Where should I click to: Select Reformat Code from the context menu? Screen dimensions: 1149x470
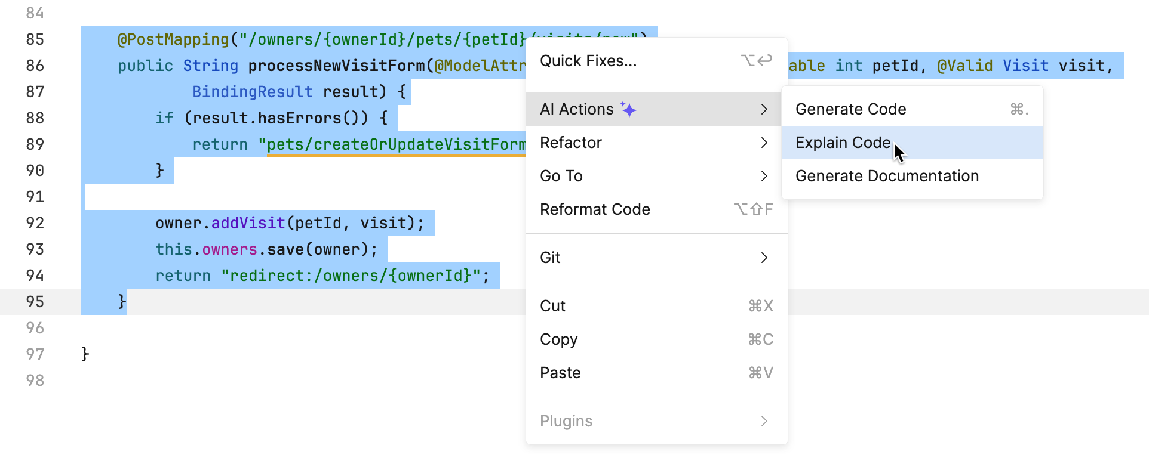pyautogui.click(x=595, y=209)
